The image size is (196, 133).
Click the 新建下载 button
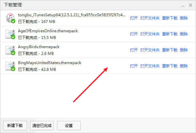tap(15, 126)
